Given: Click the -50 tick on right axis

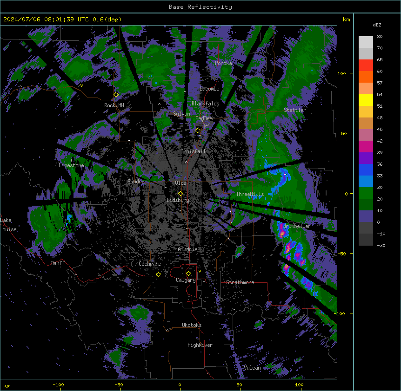Looking at the screenshot, I should pos(341,254).
